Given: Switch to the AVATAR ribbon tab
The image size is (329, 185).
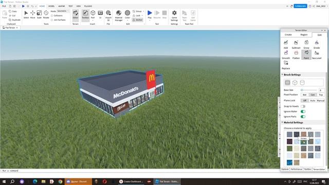Looking at the screenshot, I should [x=62, y=6].
